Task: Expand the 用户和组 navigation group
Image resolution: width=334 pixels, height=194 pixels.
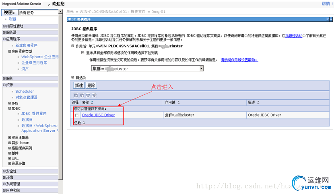Action: click(4, 190)
